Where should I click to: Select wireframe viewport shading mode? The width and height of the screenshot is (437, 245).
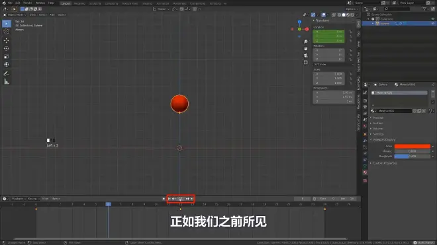339,15
